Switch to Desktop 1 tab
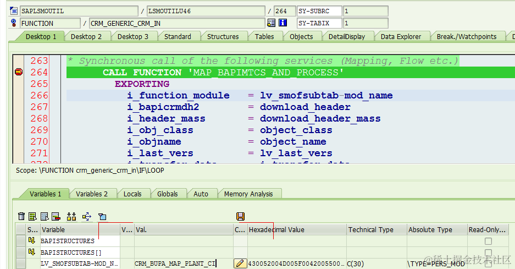The height and width of the screenshot is (269, 515). 41,36
